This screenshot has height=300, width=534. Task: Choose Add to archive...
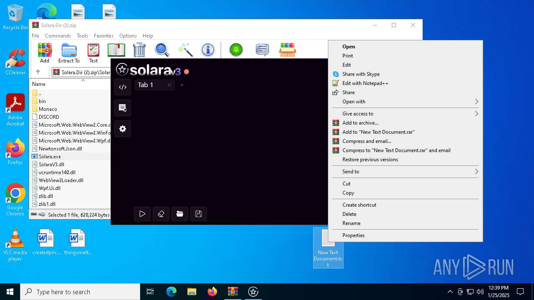(406, 123)
